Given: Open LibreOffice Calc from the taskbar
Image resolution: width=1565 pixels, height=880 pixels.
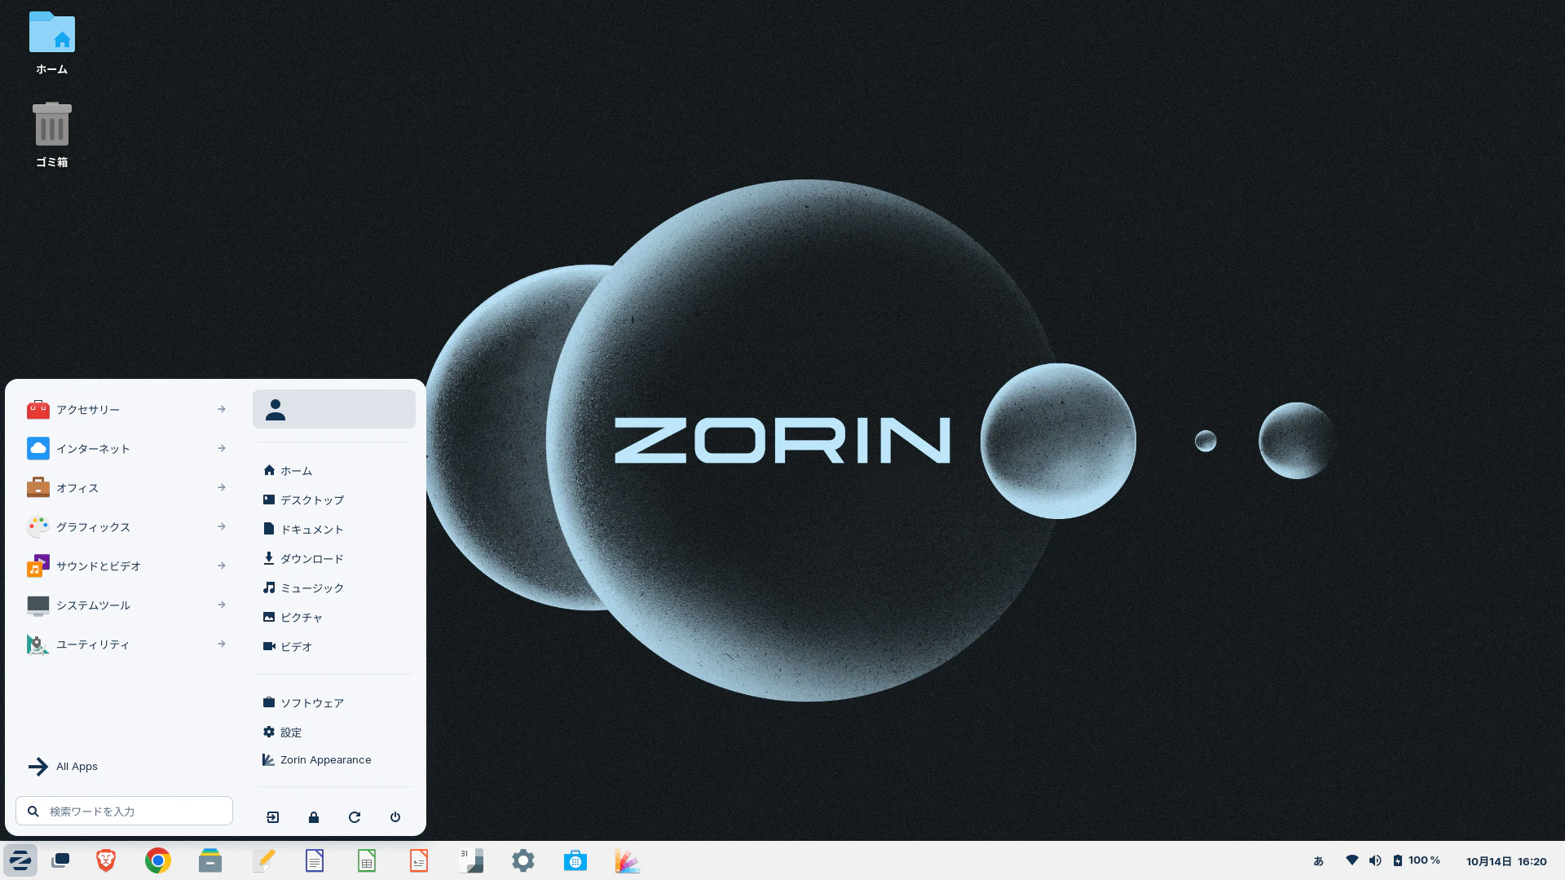Looking at the screenshot, I should 366,860.
